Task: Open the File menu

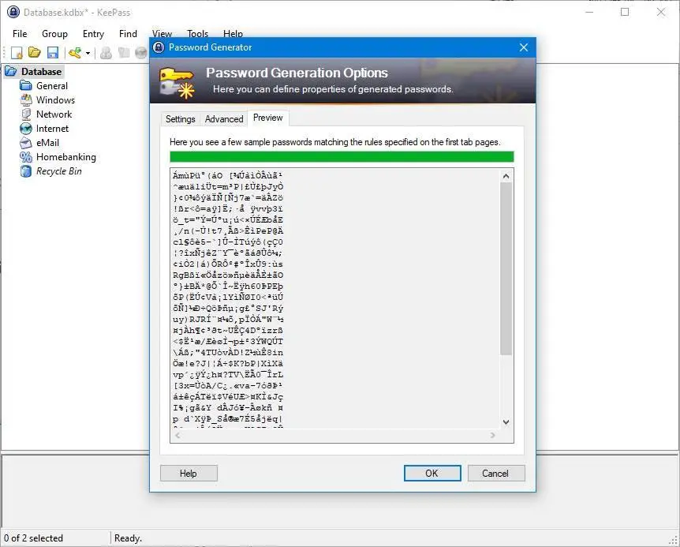Action: coord(20,34)
